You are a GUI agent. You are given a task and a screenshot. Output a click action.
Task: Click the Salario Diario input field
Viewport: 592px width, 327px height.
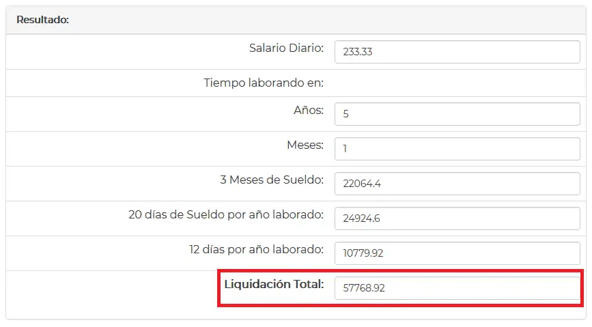(457, 52)
